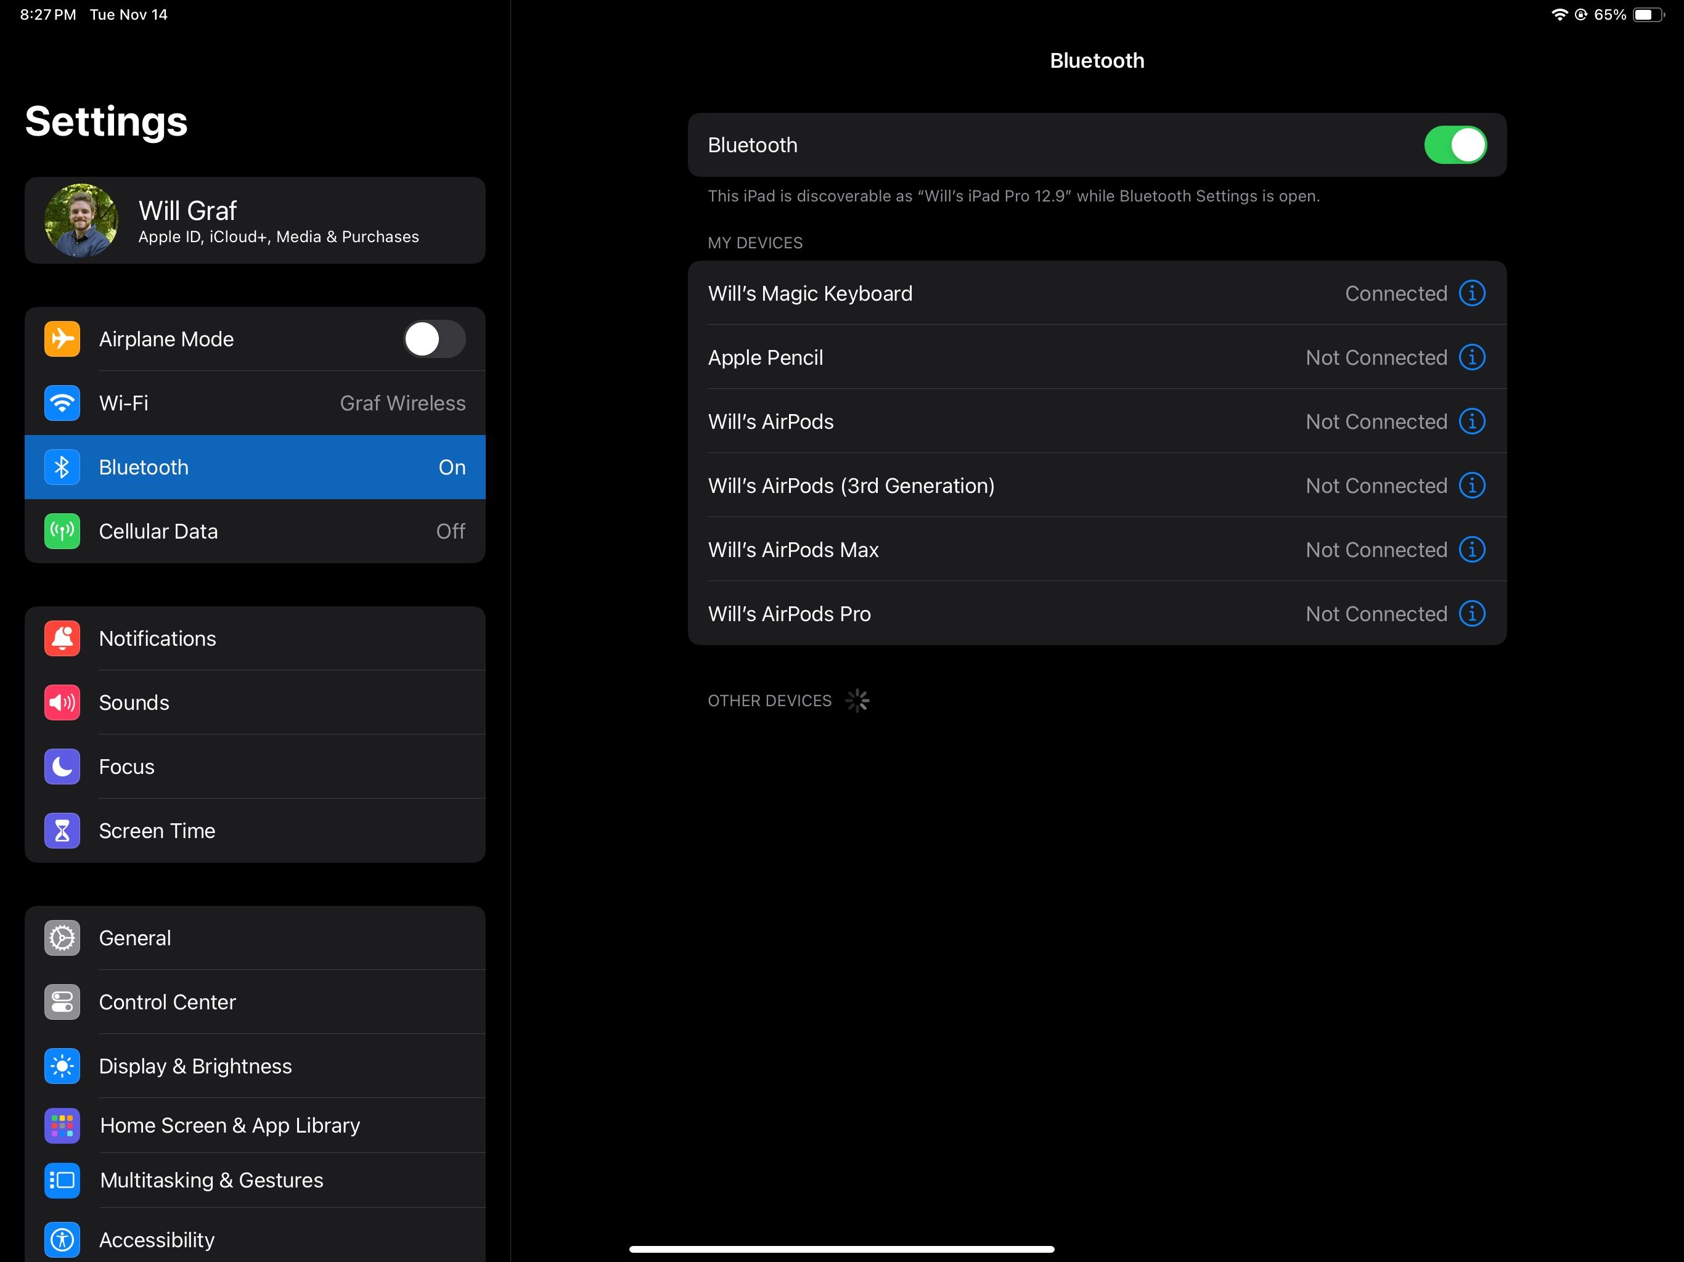Open Notifications via the red bell icon
Screen dimensions: 1684x1262
pos(62,638)
